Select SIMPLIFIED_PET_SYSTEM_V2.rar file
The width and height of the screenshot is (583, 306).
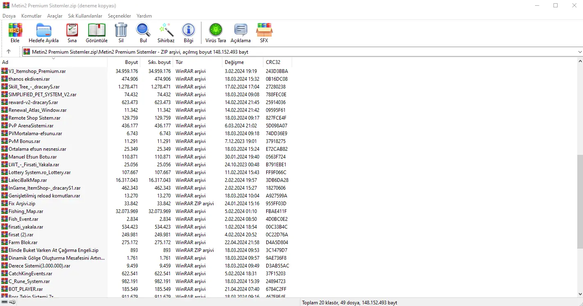[x=43, y=94]
